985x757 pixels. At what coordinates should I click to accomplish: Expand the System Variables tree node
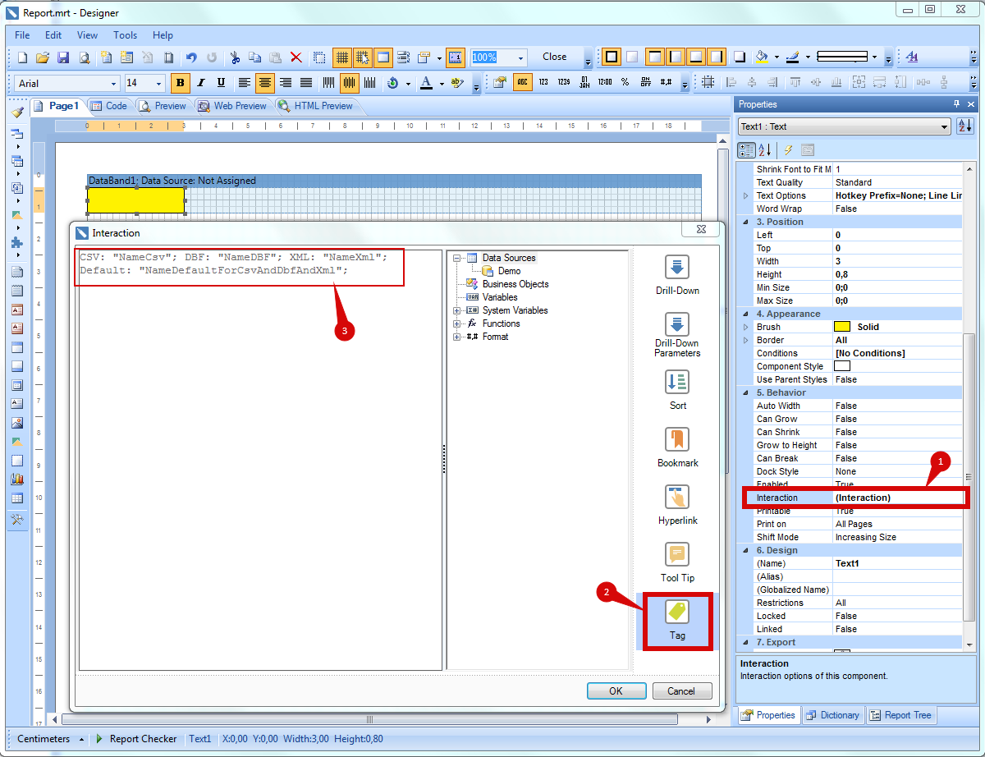[x=457, y=310]
